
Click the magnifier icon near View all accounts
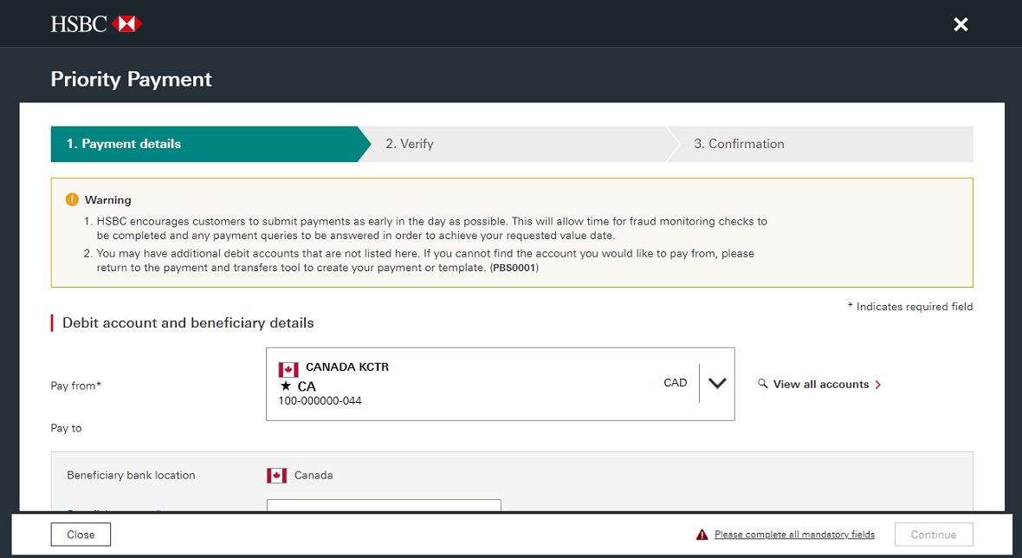763,383
